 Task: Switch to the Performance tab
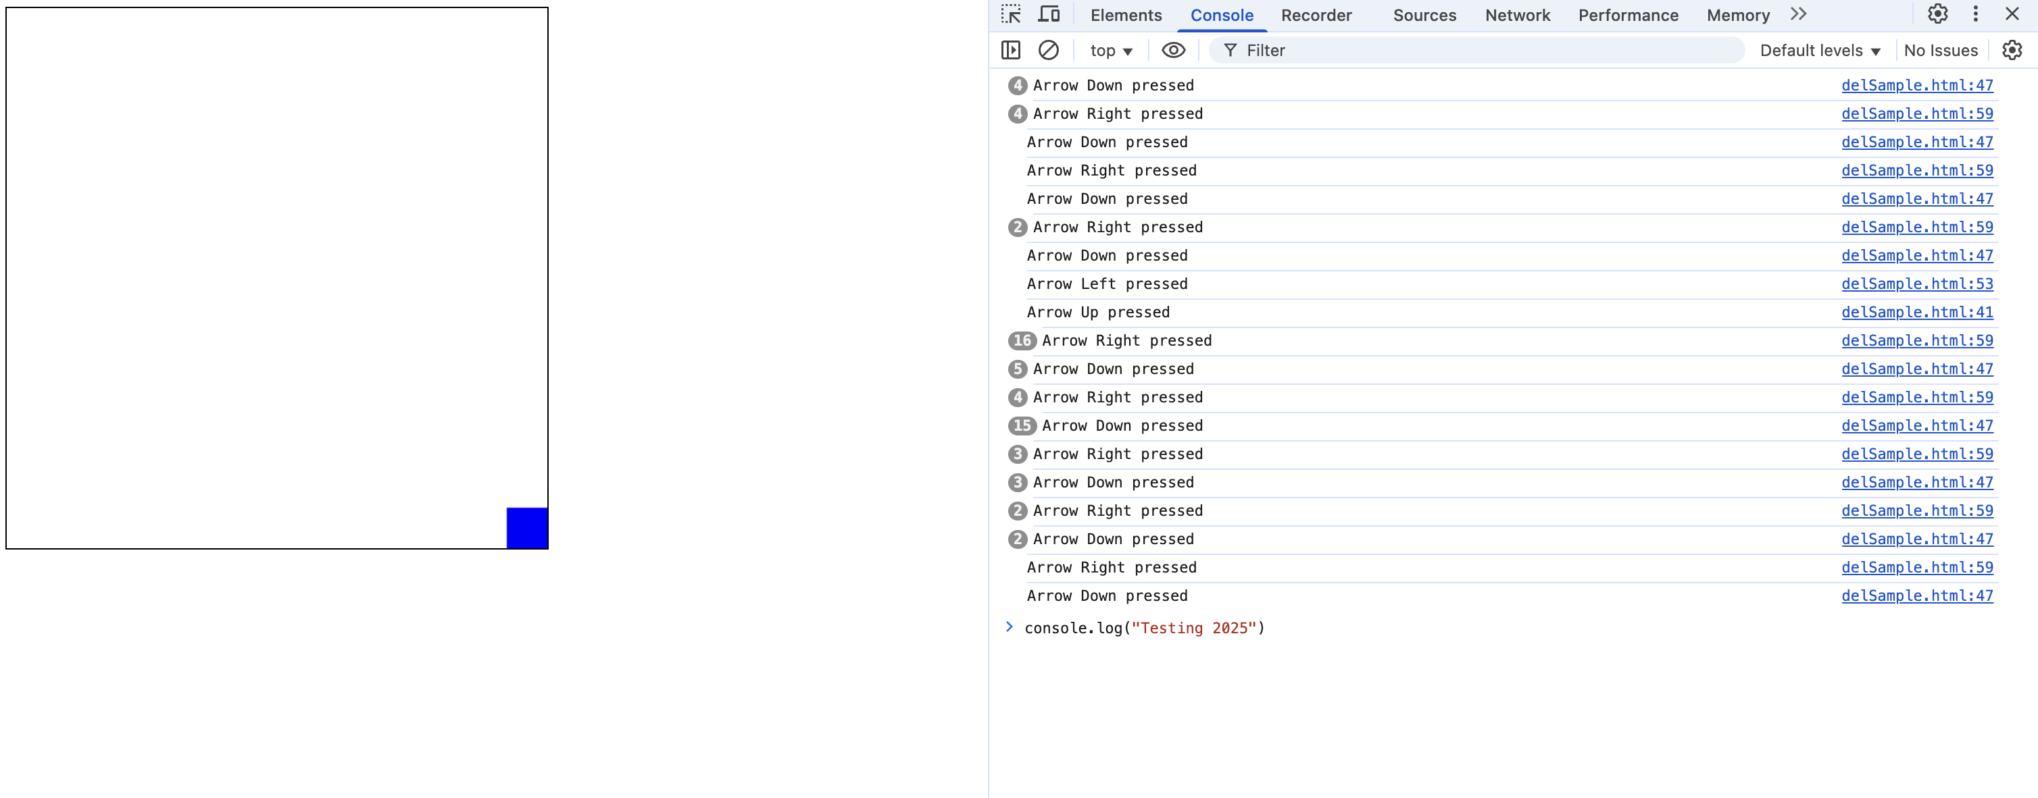click(x=1629, y=15)
